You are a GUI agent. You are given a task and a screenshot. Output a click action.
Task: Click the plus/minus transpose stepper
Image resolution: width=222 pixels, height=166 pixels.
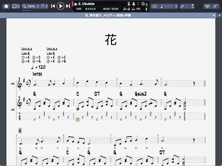(193, 6)
